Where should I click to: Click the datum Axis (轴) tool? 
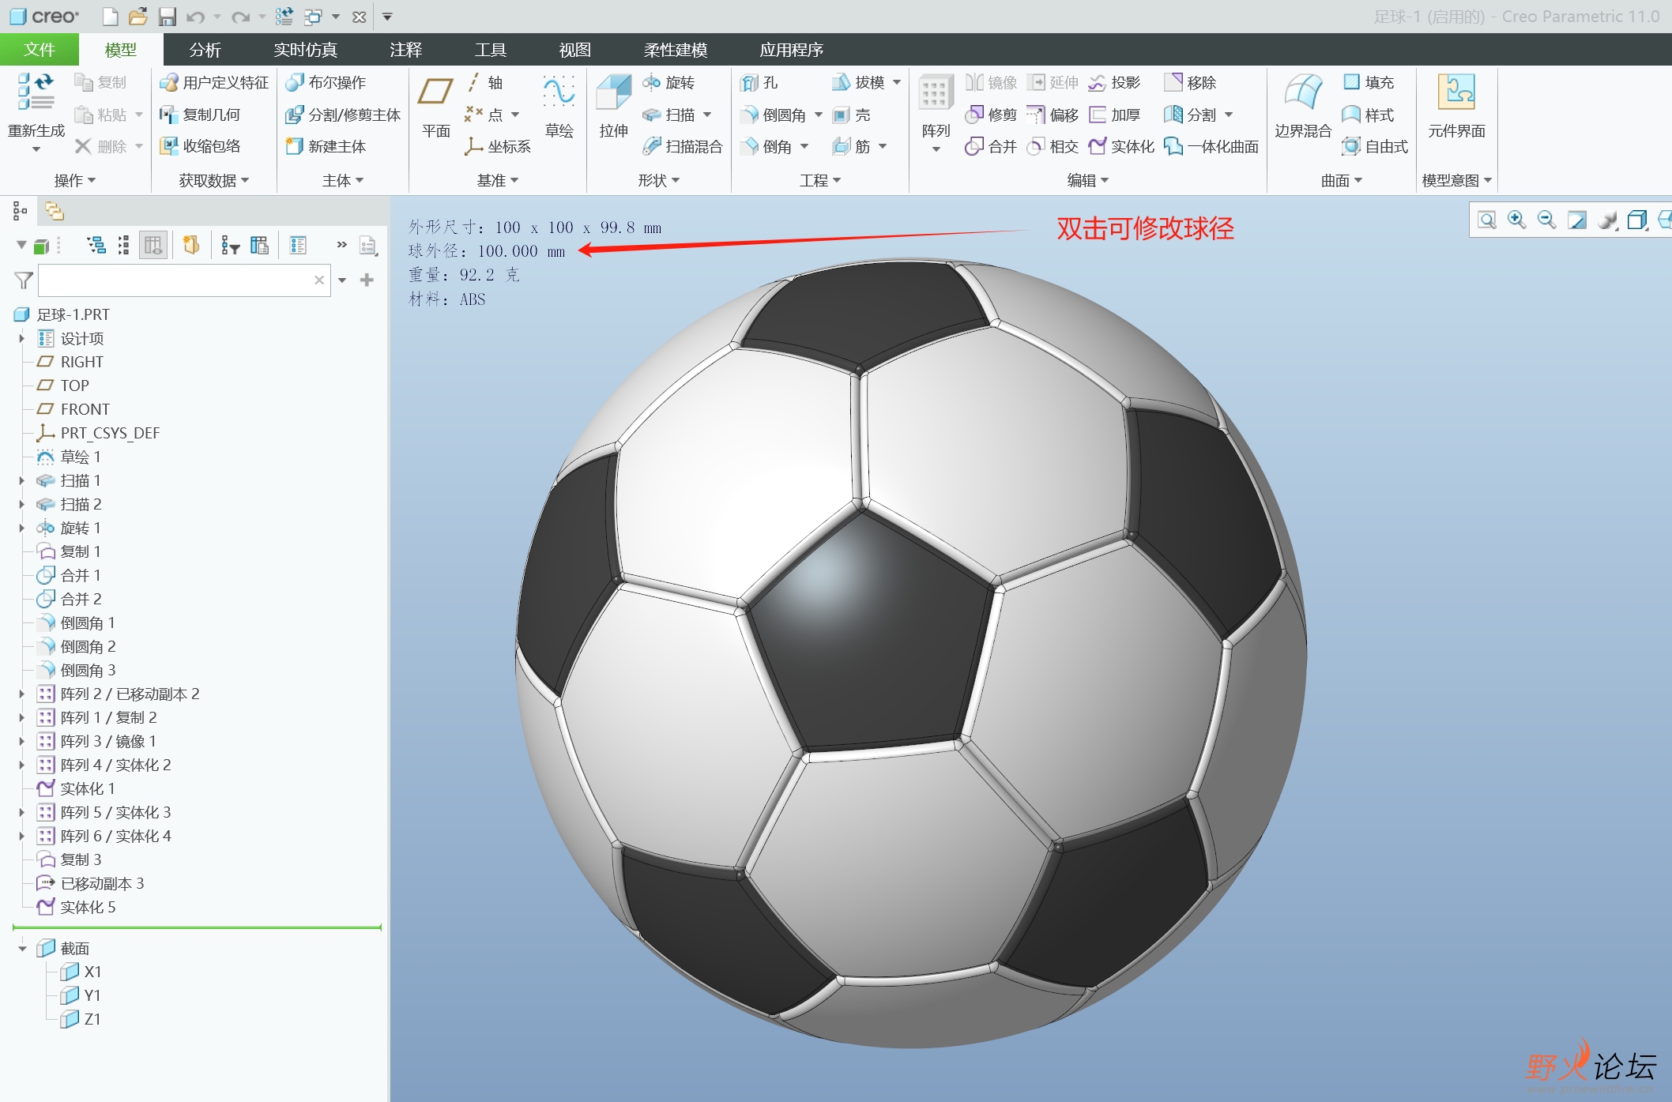click(484, 82)
